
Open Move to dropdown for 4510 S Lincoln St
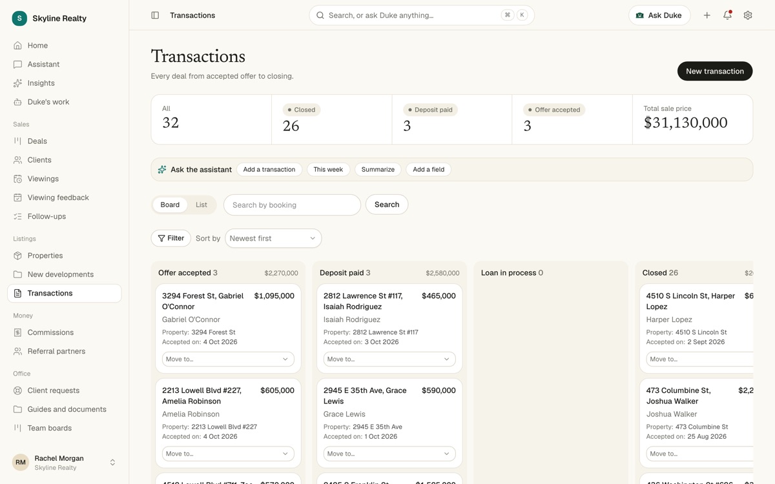[x=699, y=359]
